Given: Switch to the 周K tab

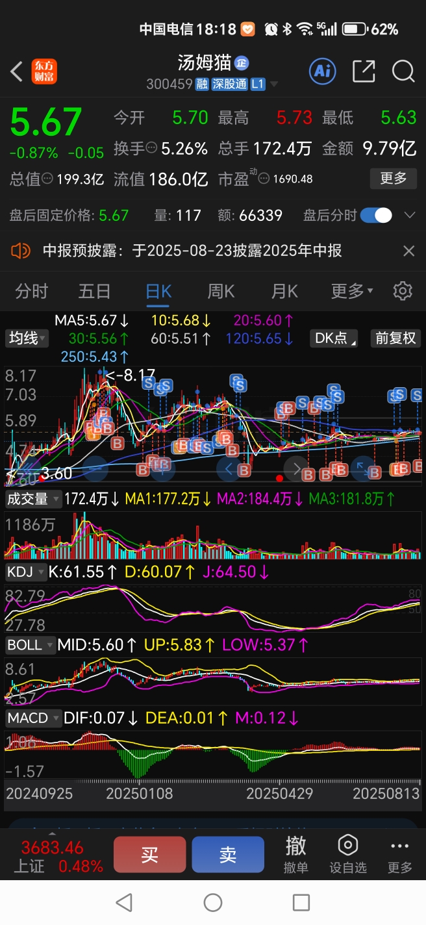Looking at the screenshot, I should [x=221, y=291].
